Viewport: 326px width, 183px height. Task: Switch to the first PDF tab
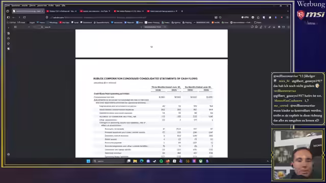coord(28,11)
